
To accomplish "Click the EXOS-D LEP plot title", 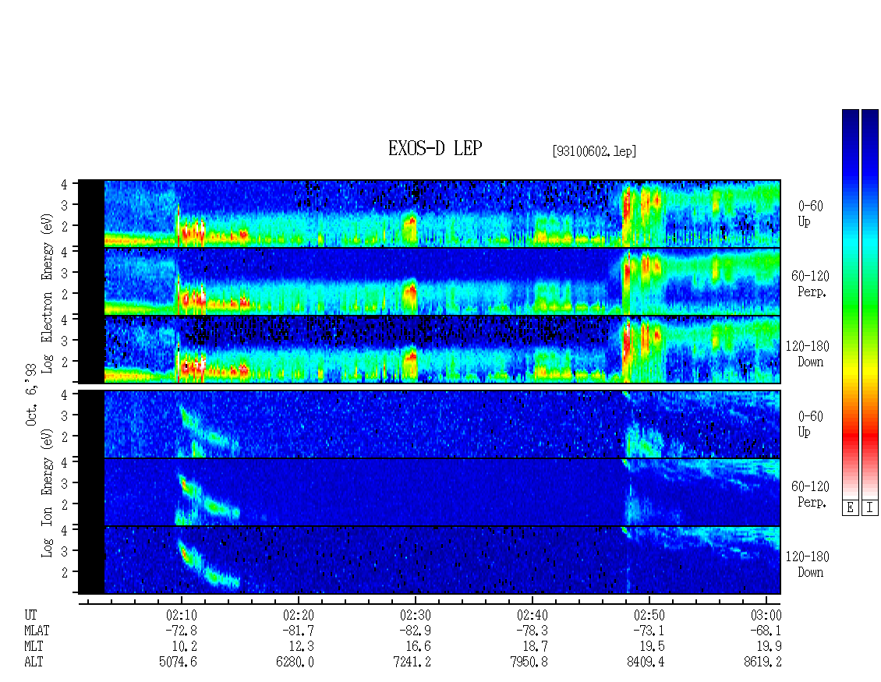I will 435,148.
